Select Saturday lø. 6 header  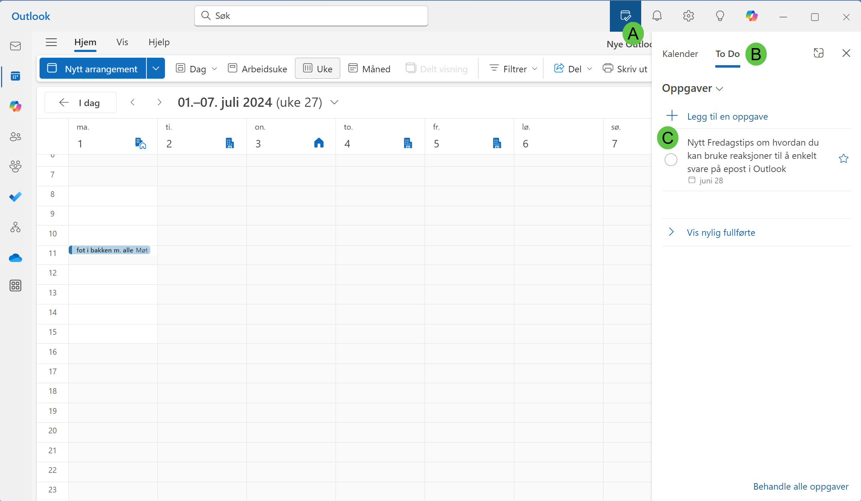(559, 137)
